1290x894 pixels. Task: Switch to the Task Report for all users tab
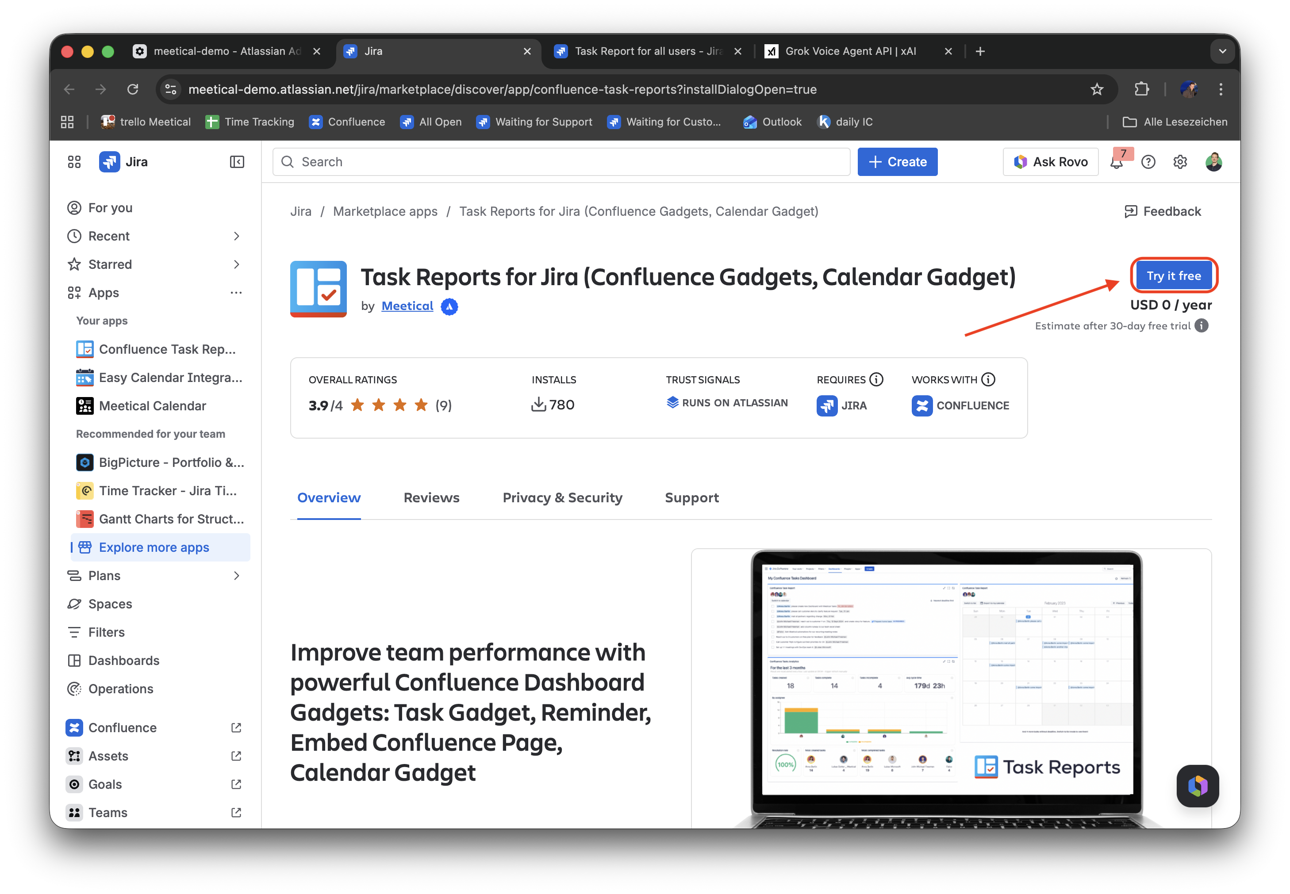click(x=648, y=51)
